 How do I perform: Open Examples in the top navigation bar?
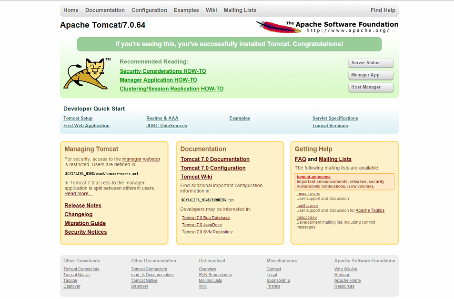click(x=186, y=10)
